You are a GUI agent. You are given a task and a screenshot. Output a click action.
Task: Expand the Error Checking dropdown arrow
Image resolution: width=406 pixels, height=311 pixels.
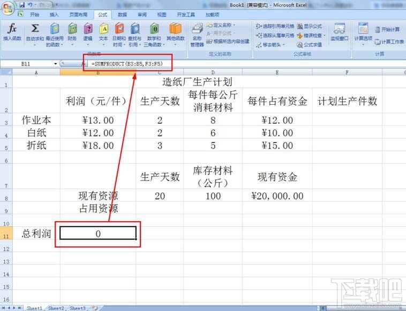coord(324,35)
